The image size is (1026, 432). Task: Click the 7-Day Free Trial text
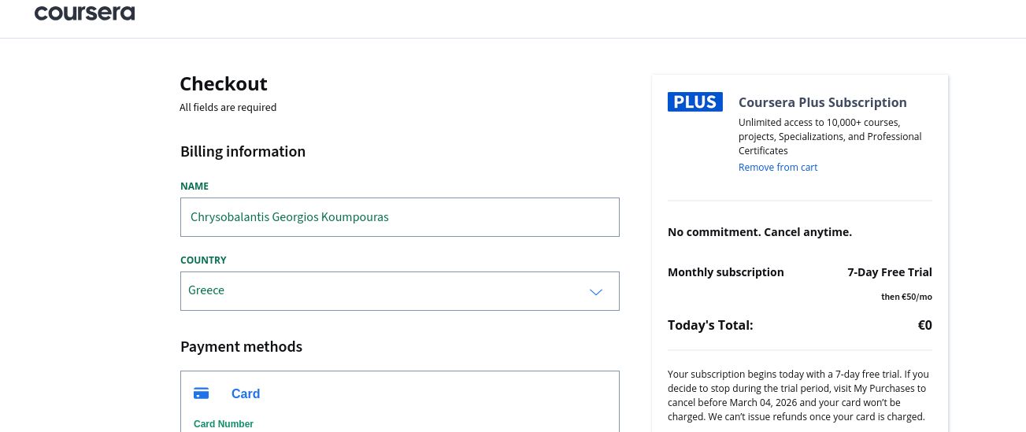pyautogui.click(x=889, y=272)
